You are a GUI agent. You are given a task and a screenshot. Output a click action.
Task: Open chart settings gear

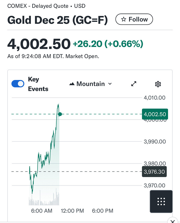158,84
